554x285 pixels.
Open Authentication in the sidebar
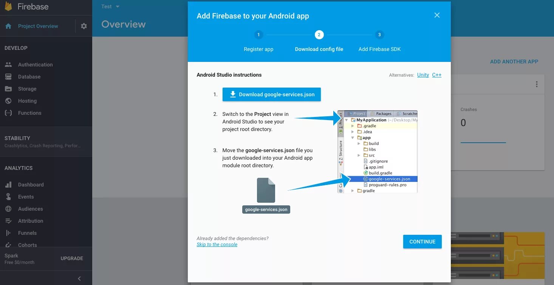coord(36,65)
